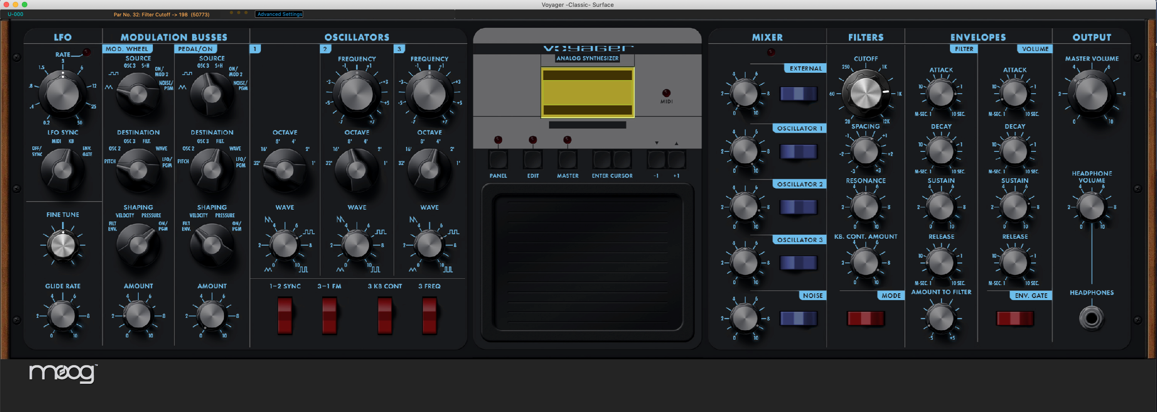Image resolution: width=1157 pixels, height=412 pixels.
Task: Click the PANEL button under the display
Action: point(498,160)
